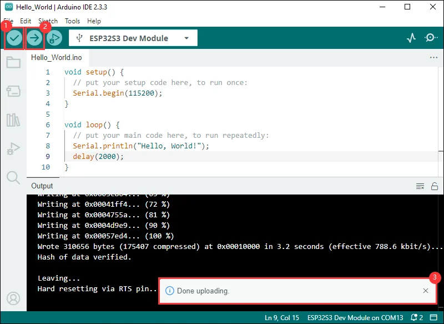This screenshot has width=444, height=324.
Task: Toggle output autoscroll lock icon
Action: (x=435, y=186)
